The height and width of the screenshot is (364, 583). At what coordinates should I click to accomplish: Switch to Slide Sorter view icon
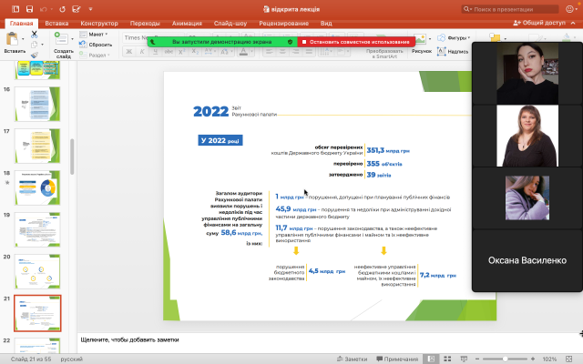click(x=447, y=359)
